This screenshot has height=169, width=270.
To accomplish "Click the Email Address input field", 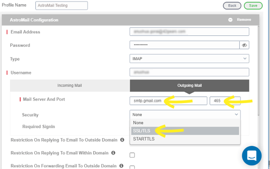I will click(x=189, y=32).
